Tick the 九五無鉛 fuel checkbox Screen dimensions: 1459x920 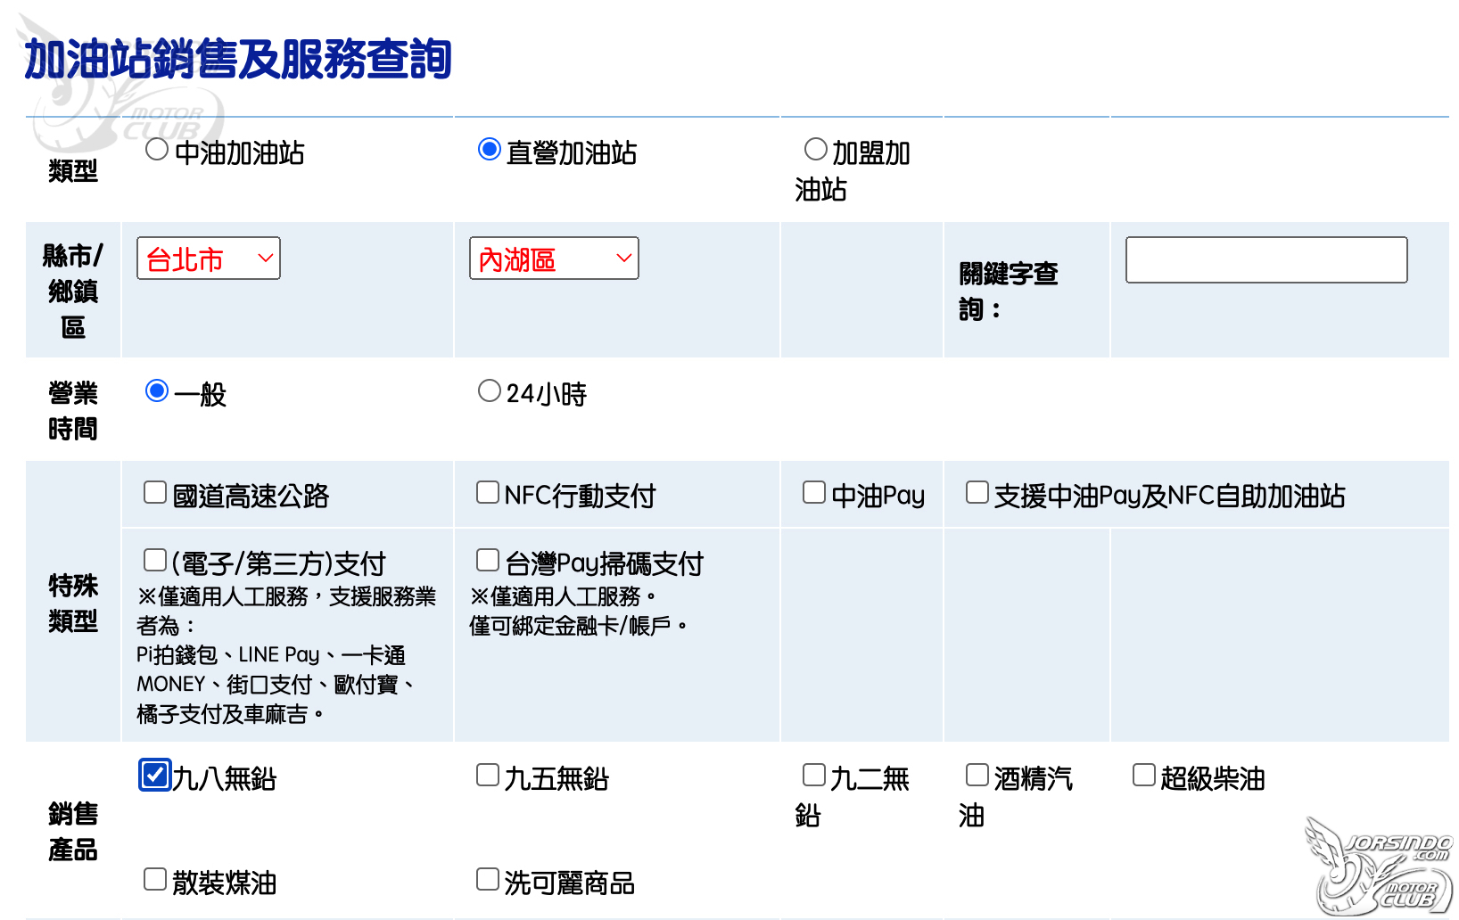488,775
